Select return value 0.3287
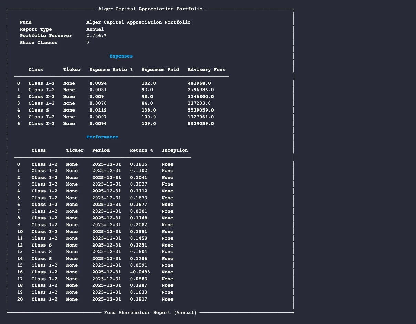Image resolution: width=416 pixels, height=324 pixels. pyautogui.click(x=138, y=285)
